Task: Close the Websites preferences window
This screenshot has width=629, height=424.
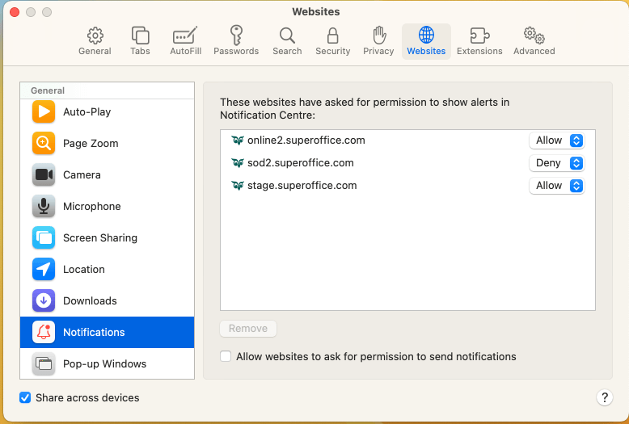Action: pos(15,12)
